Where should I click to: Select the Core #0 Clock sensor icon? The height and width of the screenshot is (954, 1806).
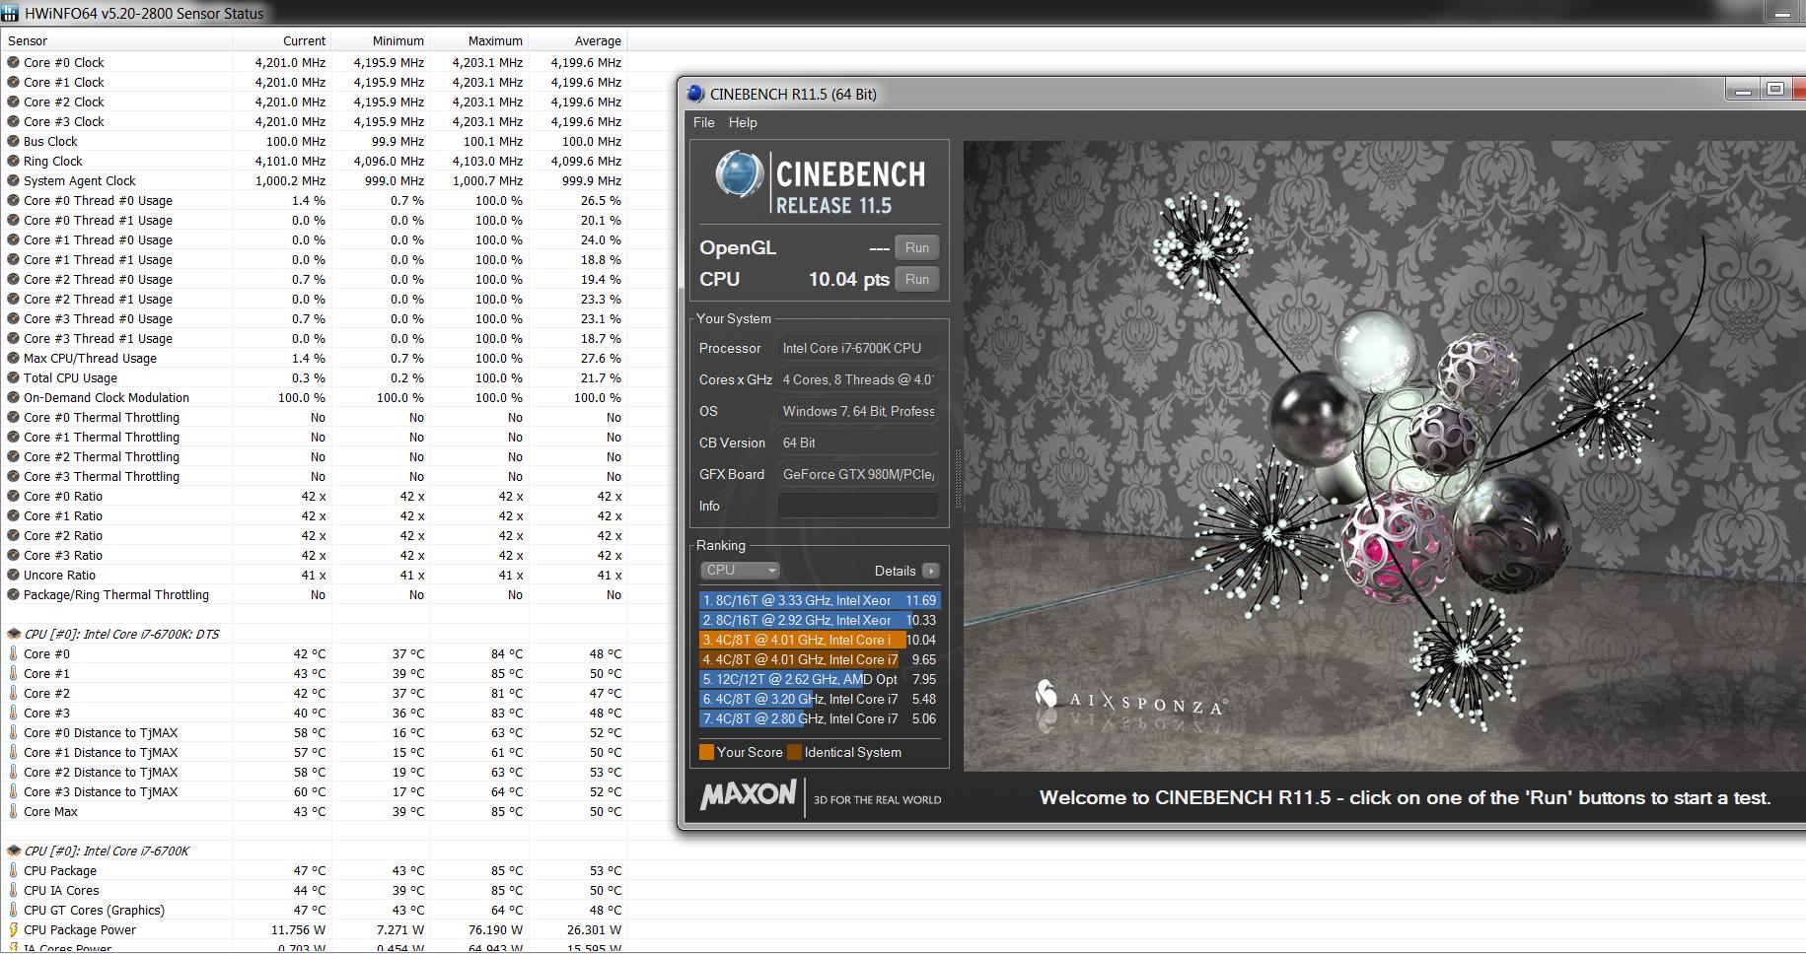14,62
